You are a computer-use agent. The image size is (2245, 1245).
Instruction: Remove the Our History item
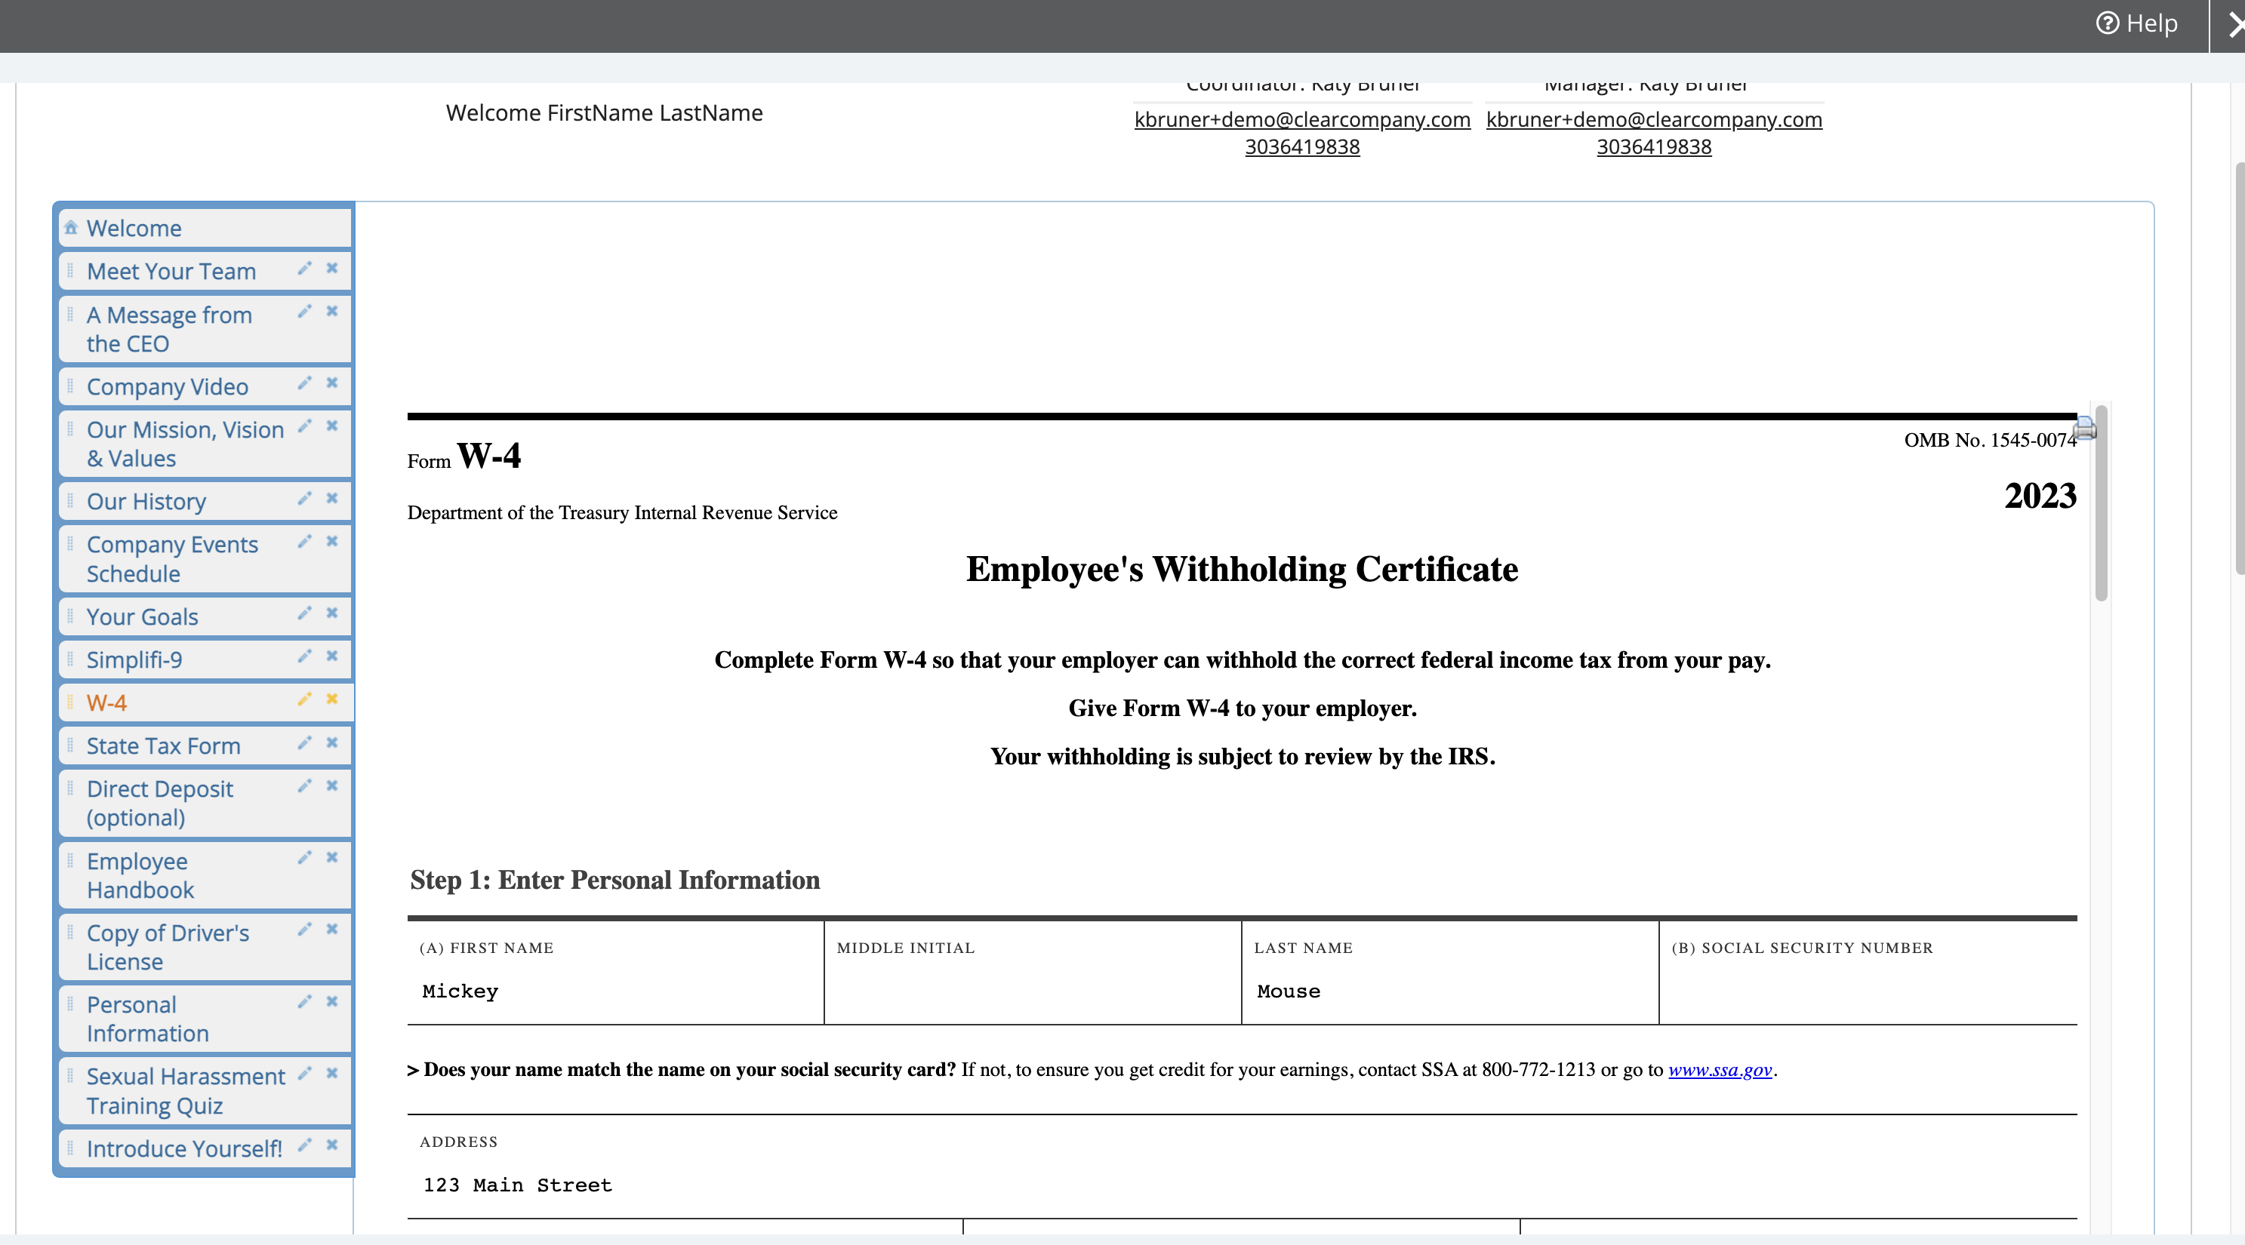coord(332,498)
